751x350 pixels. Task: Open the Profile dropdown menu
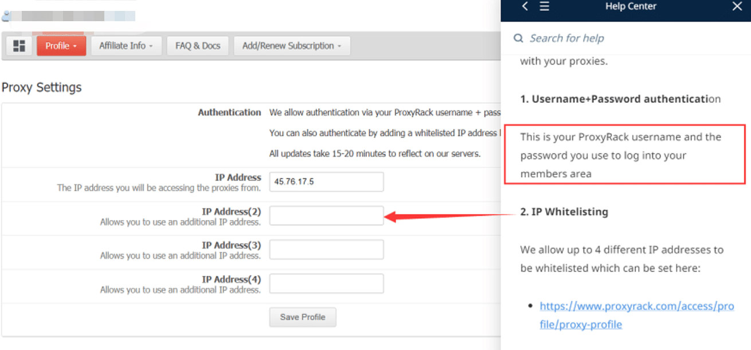click(61, 45)
